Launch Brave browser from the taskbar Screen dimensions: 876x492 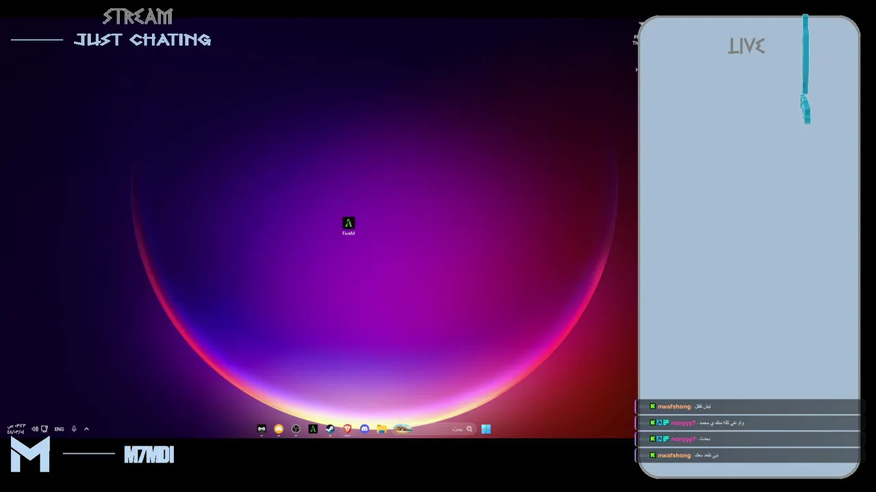[x=348, y=429]
